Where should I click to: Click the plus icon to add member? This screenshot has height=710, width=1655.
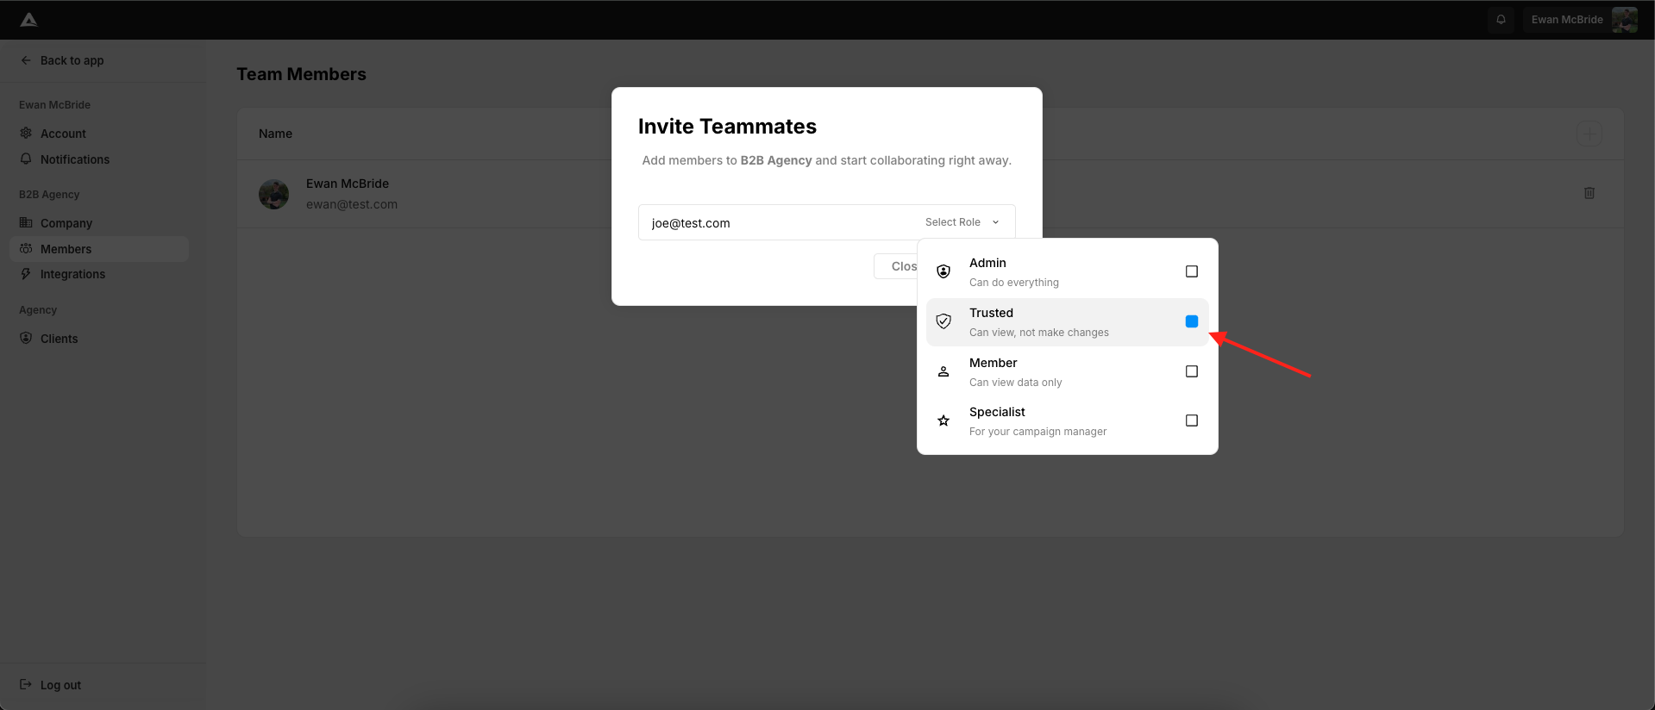1589,134
